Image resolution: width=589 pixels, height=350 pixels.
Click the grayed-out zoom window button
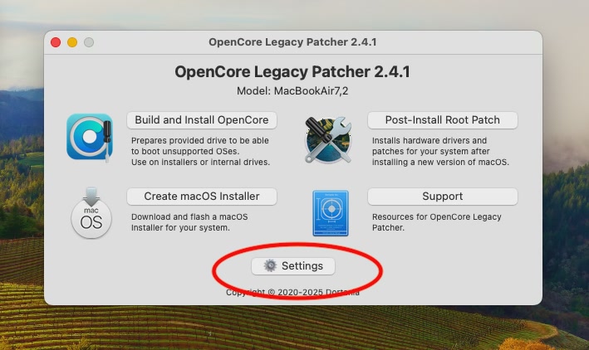[89, 42]
